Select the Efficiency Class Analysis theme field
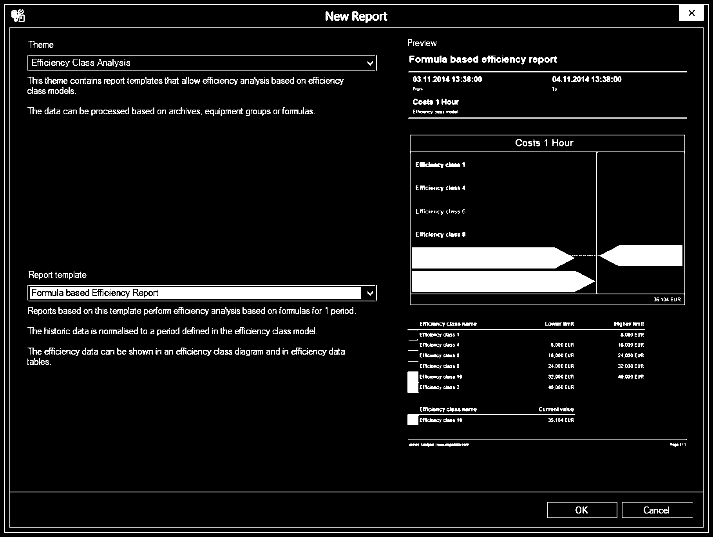Image resolution: width=713 pixels, height=537 pixels. tap(202, 63)
